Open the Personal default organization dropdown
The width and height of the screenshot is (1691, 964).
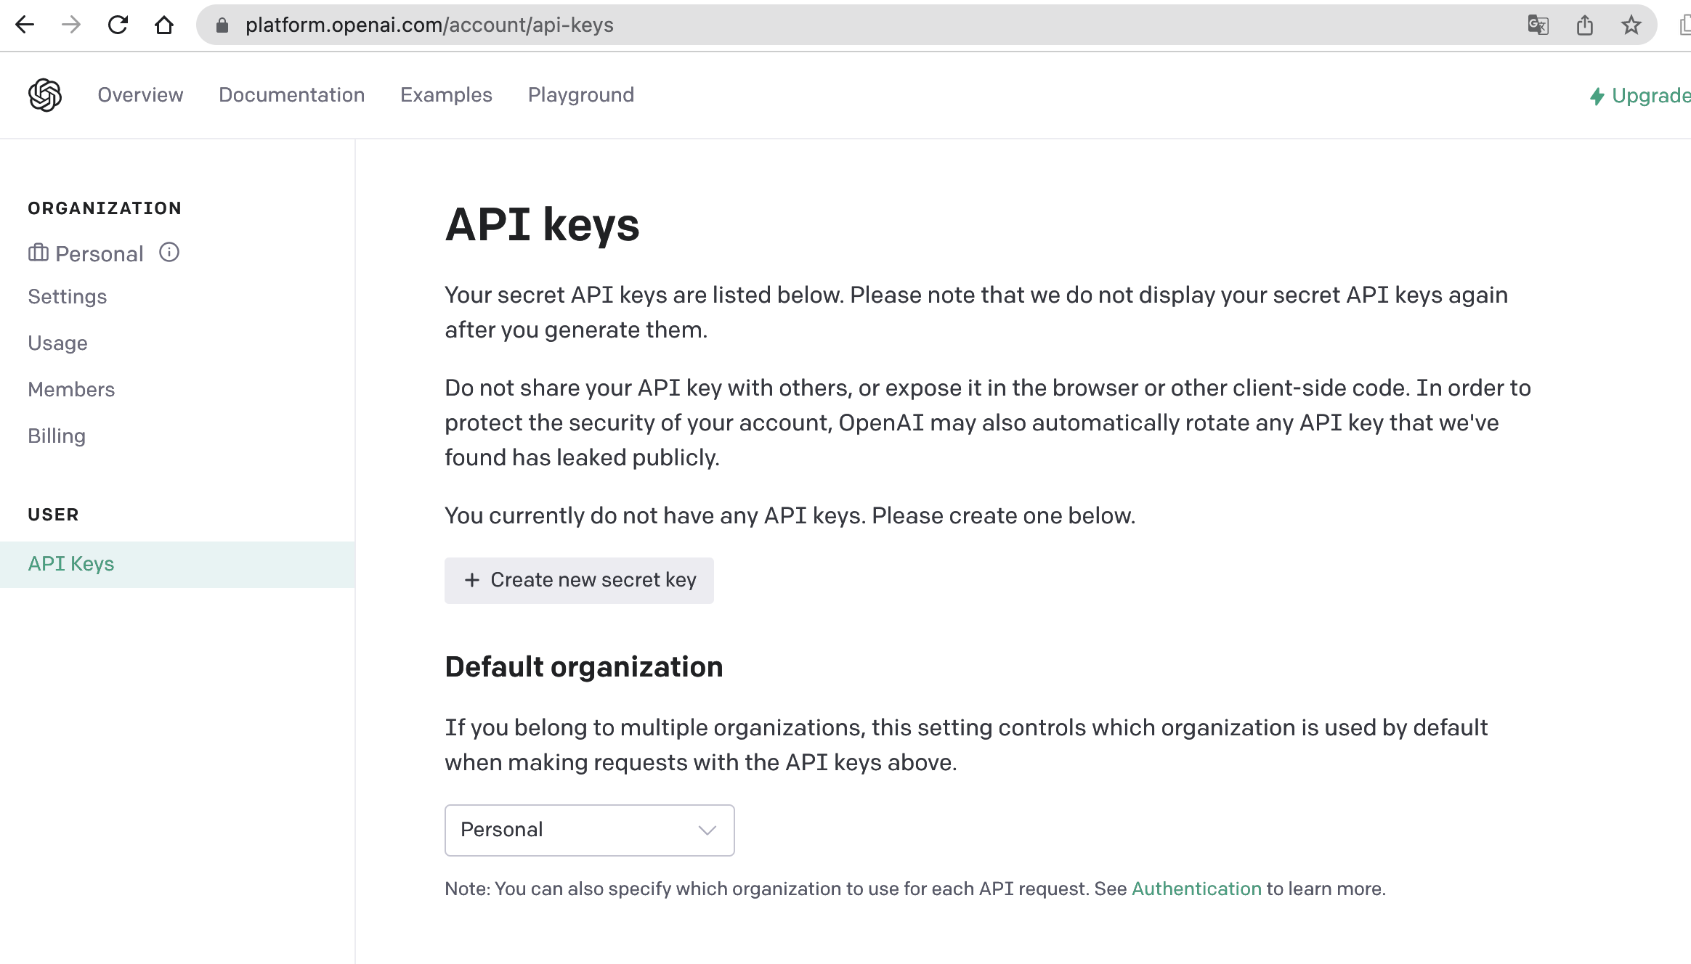click(589, 830)
